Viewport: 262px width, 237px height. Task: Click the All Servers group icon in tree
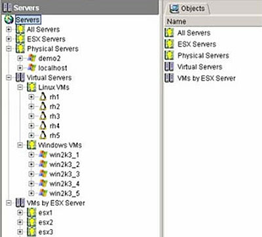(20, 29)
